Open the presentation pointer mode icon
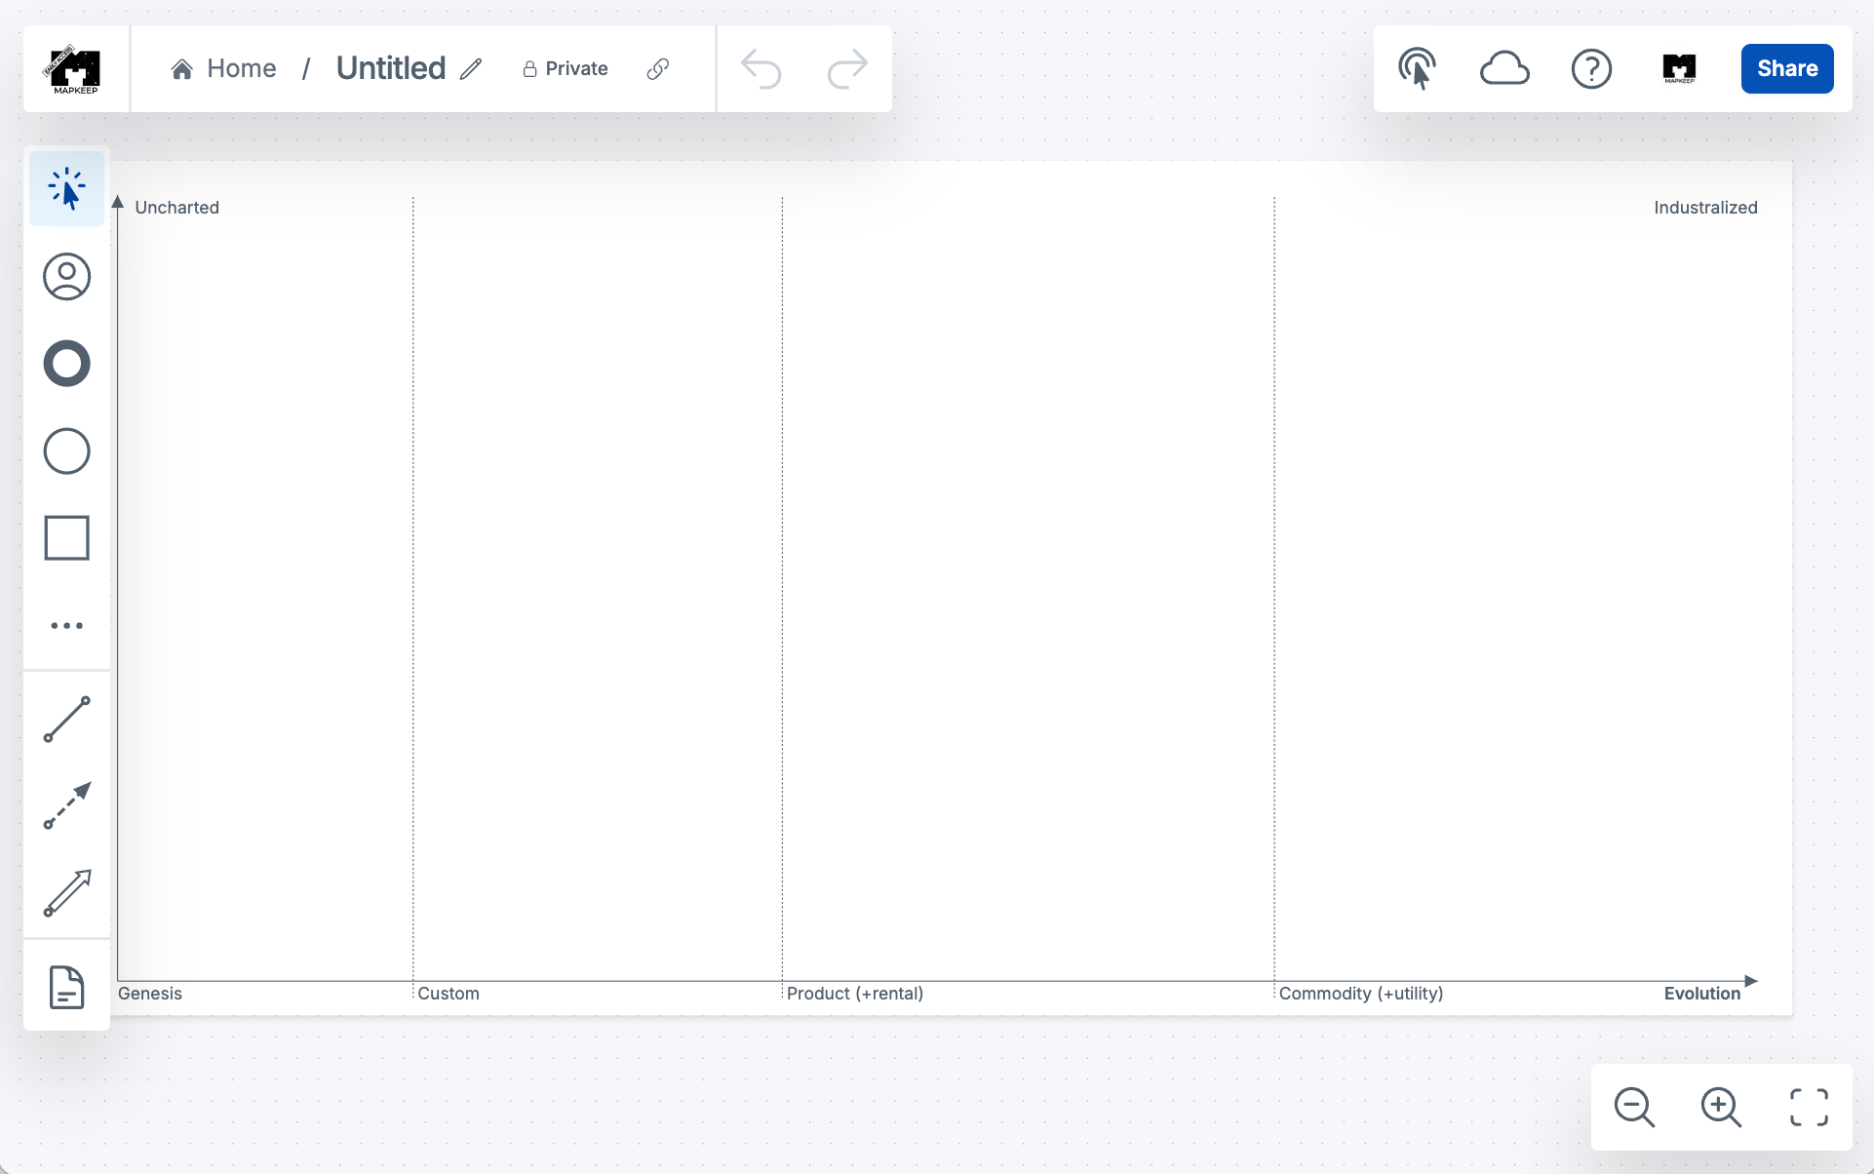The width and height of the screenshot is (1874, 1174). pos(1417,68)
